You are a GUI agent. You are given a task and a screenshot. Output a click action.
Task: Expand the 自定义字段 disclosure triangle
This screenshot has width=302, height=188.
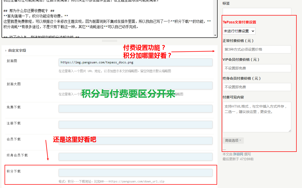(6, 51)
